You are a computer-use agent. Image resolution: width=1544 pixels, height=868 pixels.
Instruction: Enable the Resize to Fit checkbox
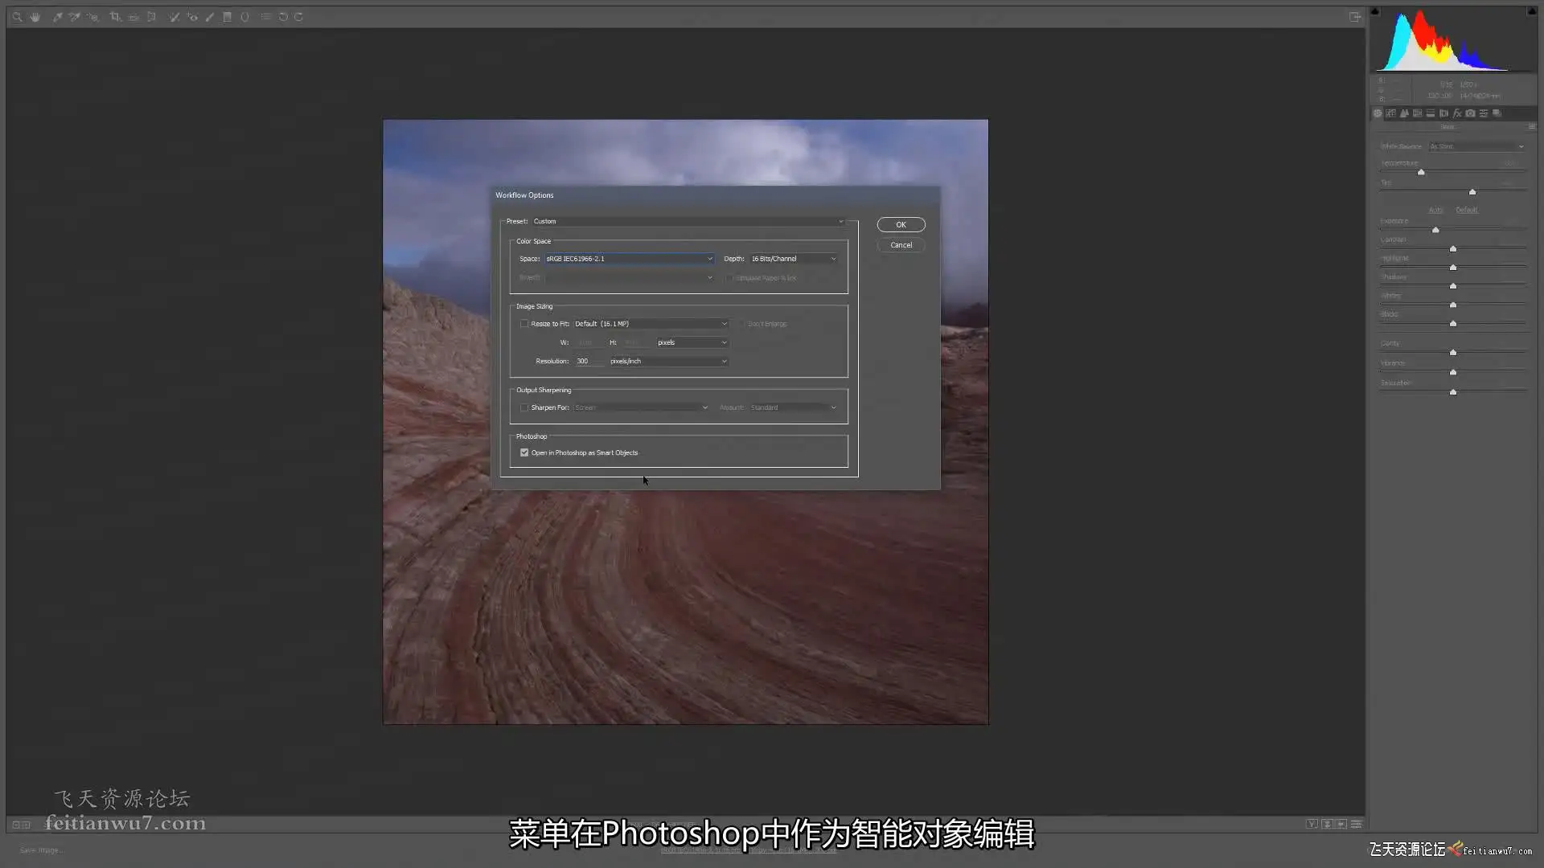point(524,324)
